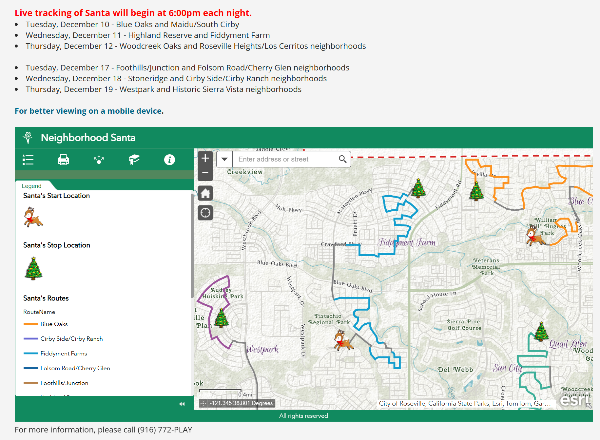Click the Blue Oaks orange route swatch
Screen dimensions: 600x440
(x=31, y=324)
